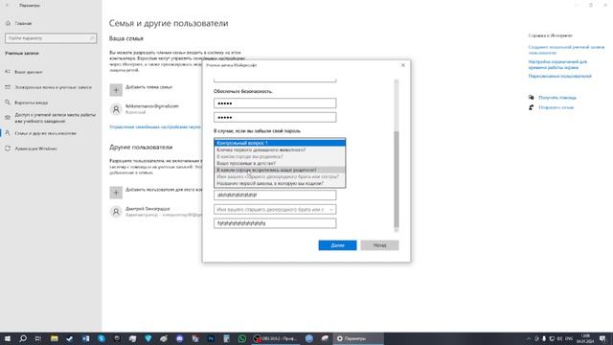Choose childhood nickname question option
The width and height of the screenshot is (613, 345).
(280, 163)
